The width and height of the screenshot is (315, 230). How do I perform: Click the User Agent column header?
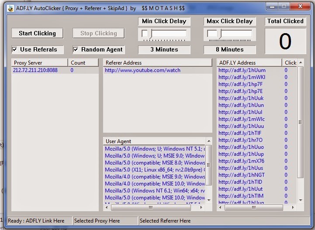point(154,141)
